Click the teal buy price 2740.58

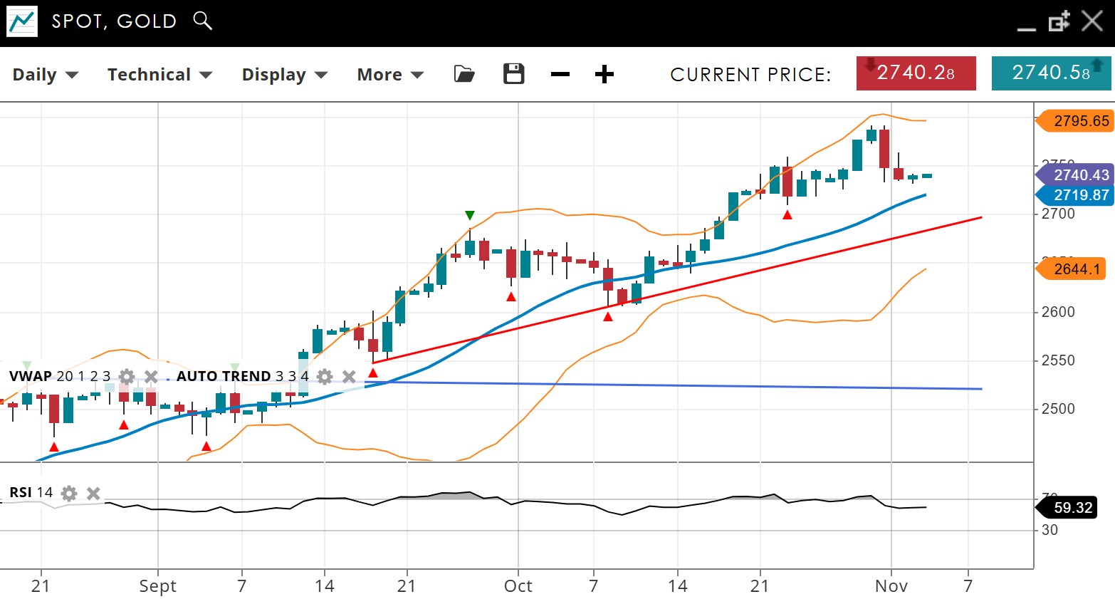[1051, 73]
